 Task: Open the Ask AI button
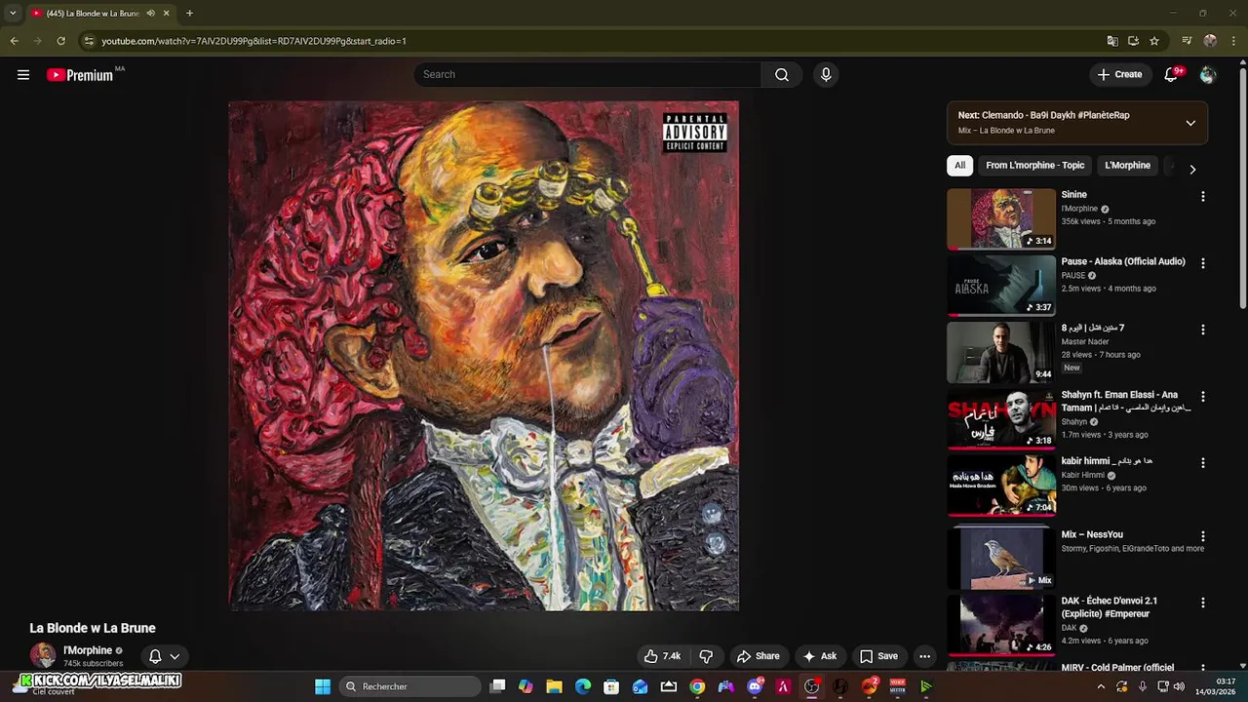pos(820,656)
